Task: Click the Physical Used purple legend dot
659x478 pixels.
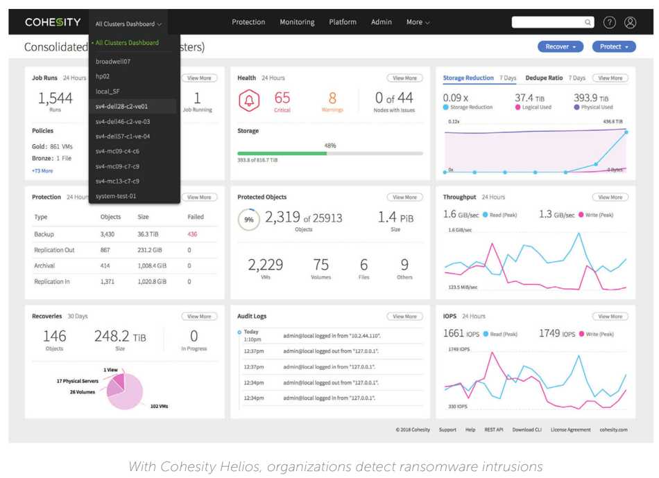Action: (x=576, y=107)
